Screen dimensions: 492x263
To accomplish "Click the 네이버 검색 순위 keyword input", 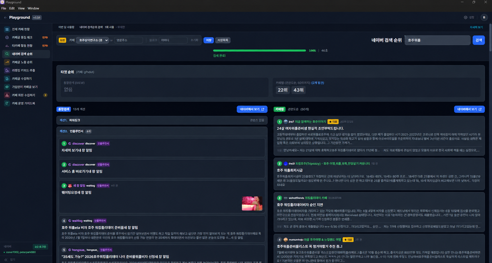I will tap(437, 40).
